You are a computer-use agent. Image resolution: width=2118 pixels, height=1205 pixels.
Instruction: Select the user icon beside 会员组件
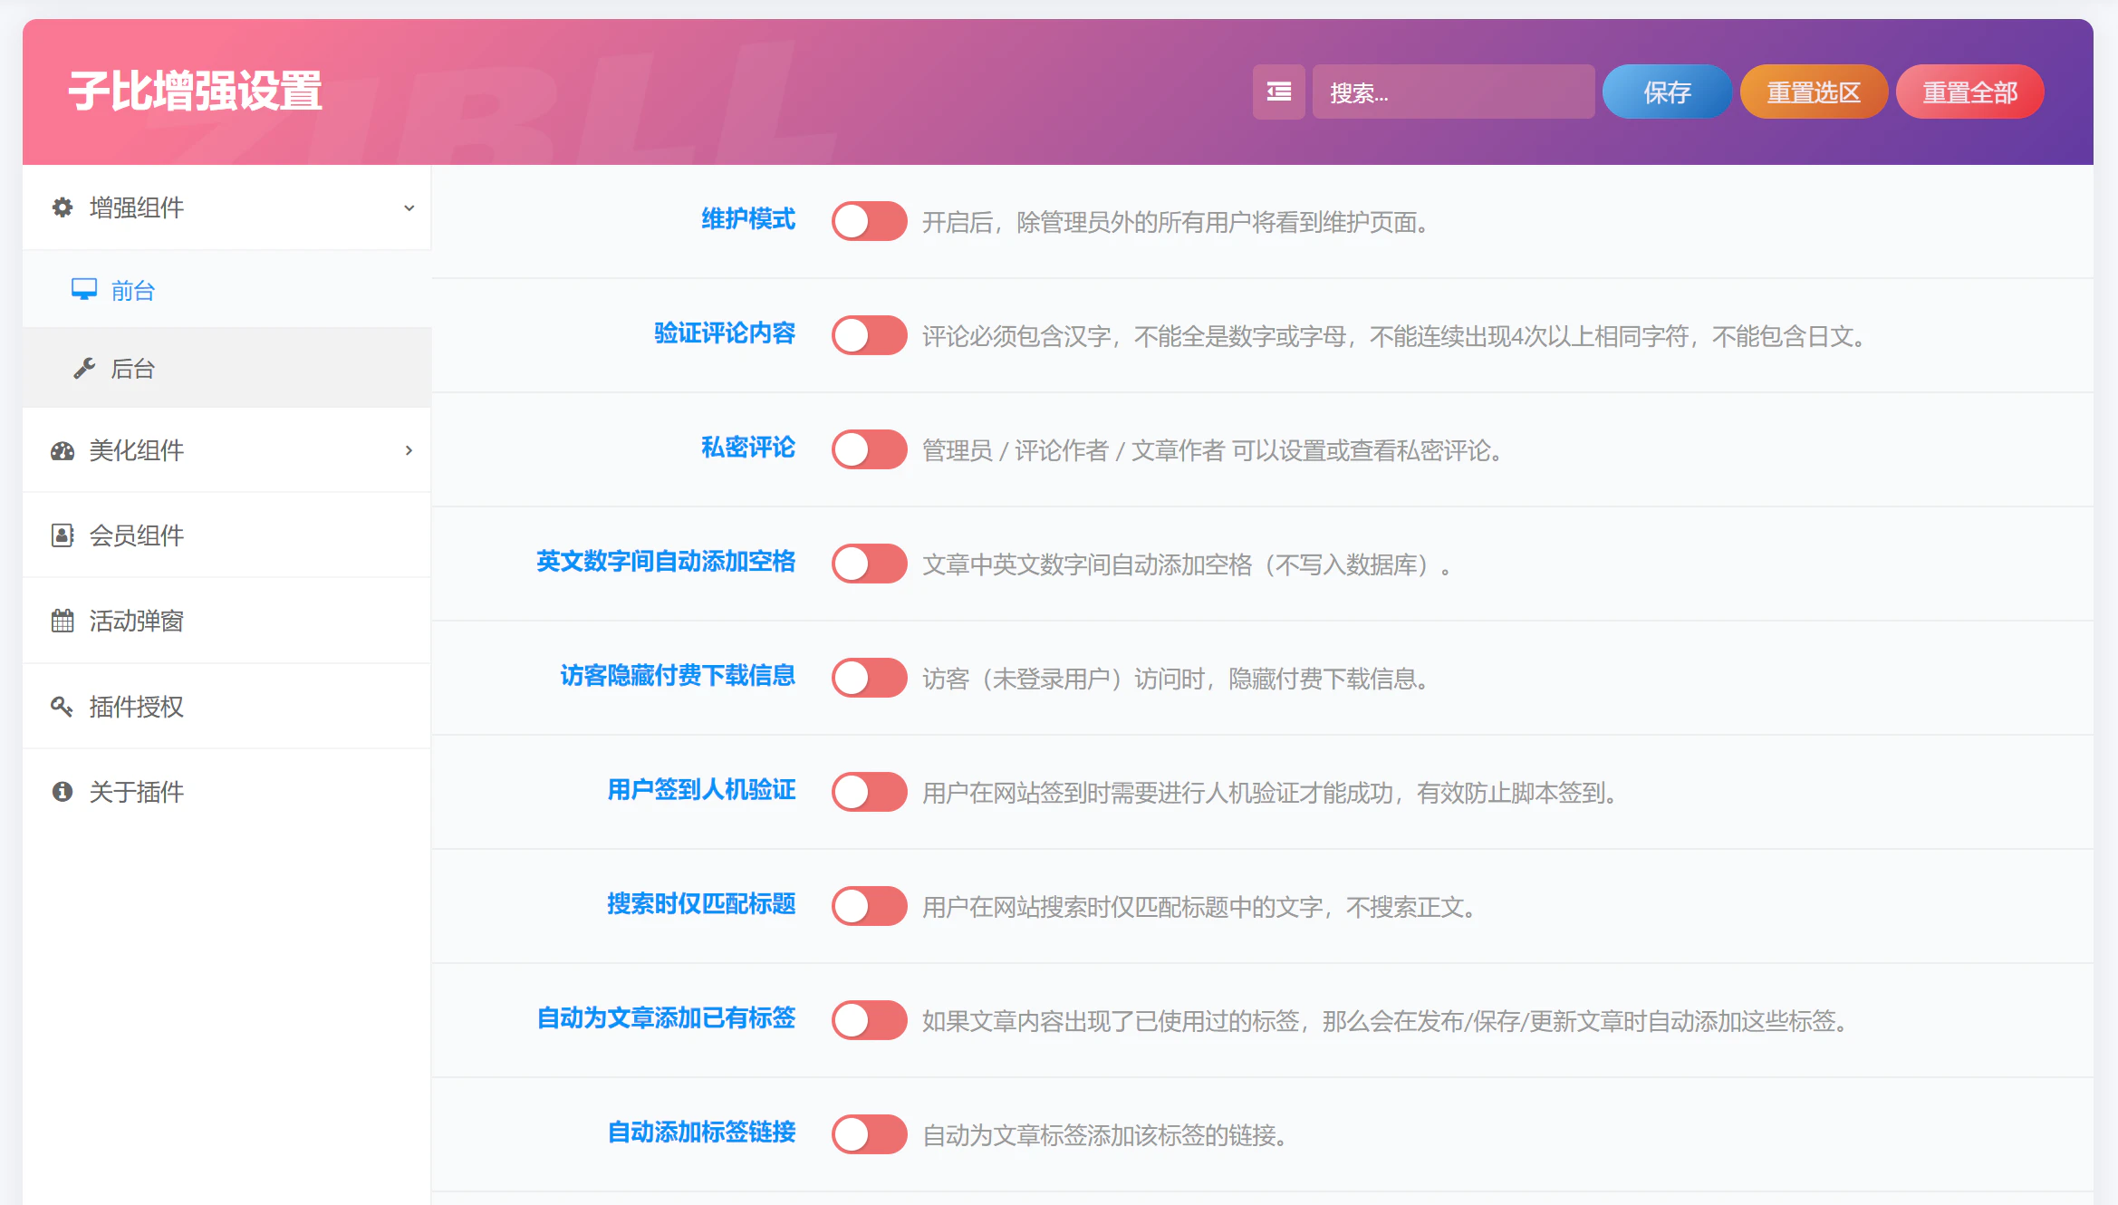(x=61, y=535)
